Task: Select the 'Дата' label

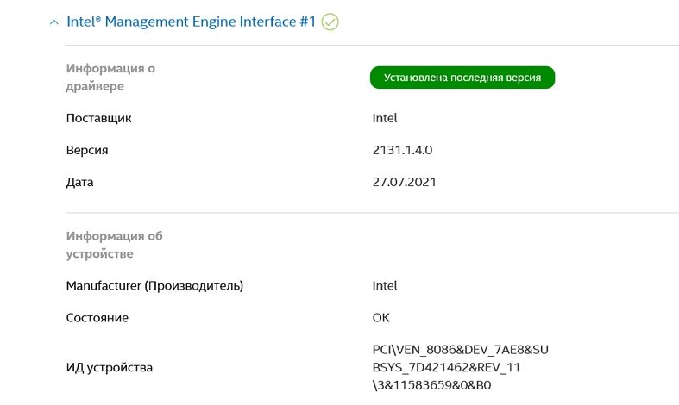Action: tap(79, 182)
